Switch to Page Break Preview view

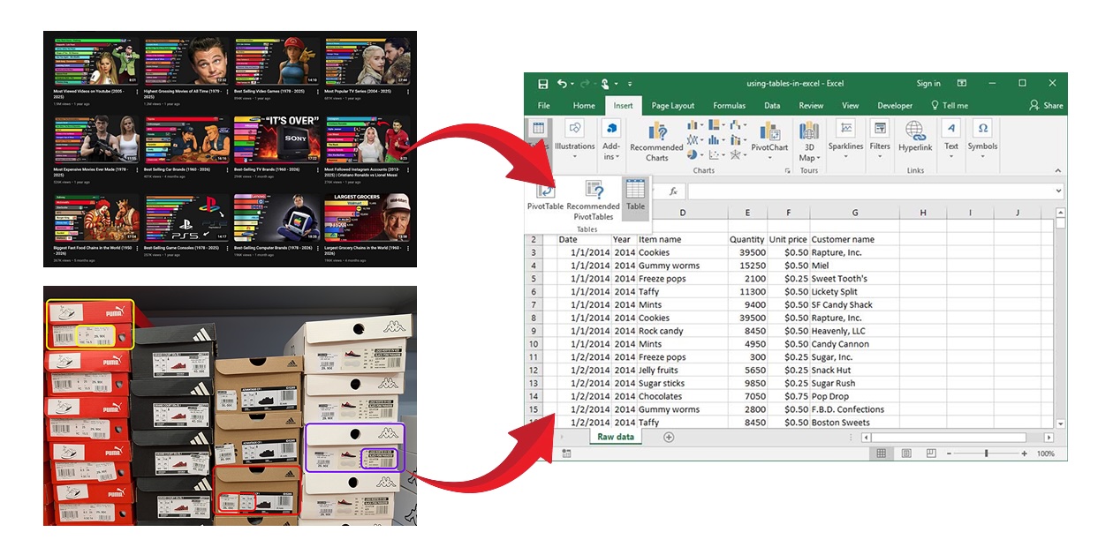tap(930, 453)
